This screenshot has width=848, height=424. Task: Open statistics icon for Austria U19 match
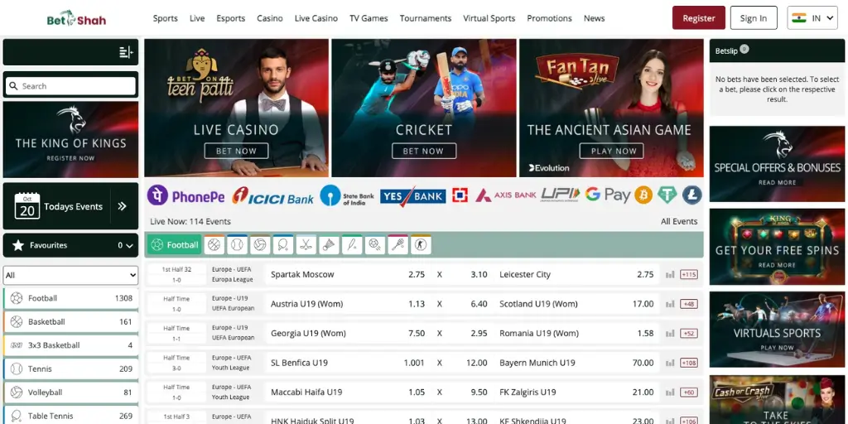[670, 304]
